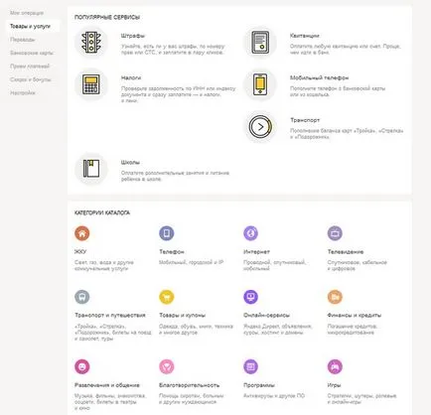This screenshot has width=431, height=415.
Task: Follow the Налоги title link
Action: (x=131, y=77)
